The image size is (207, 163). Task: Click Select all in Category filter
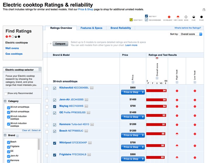click(36, 130)
